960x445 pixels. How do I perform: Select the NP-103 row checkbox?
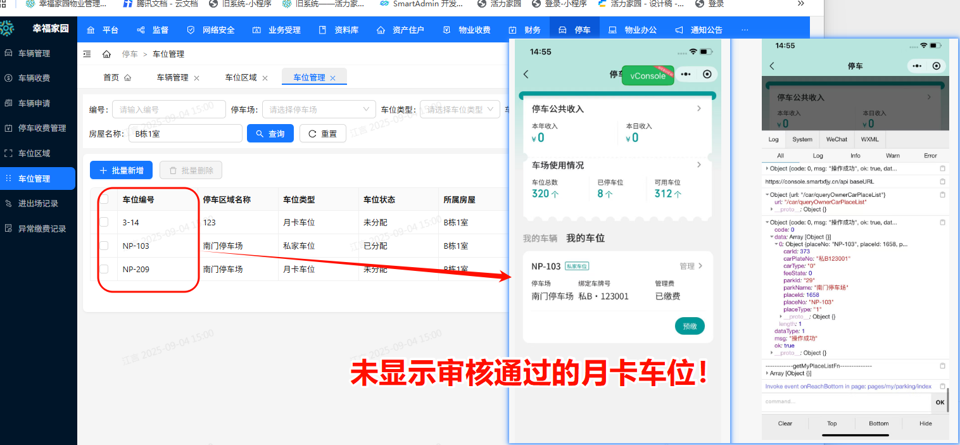[104, 246]
